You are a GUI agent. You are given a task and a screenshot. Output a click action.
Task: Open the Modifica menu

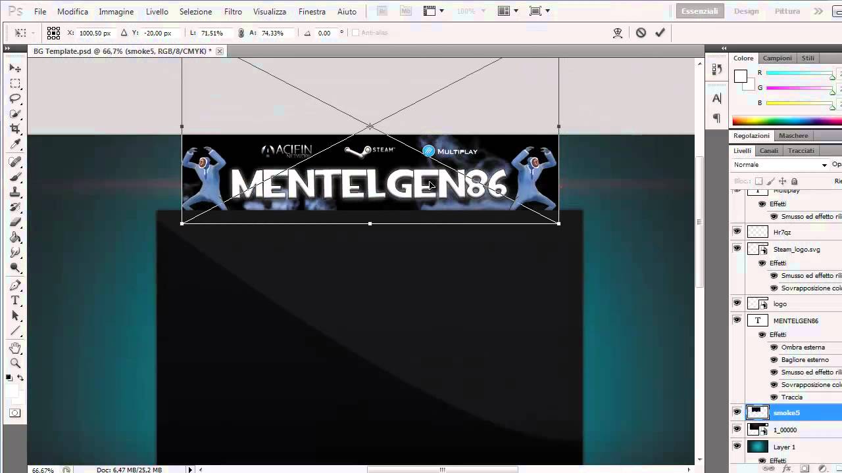(x=72, y=12)
